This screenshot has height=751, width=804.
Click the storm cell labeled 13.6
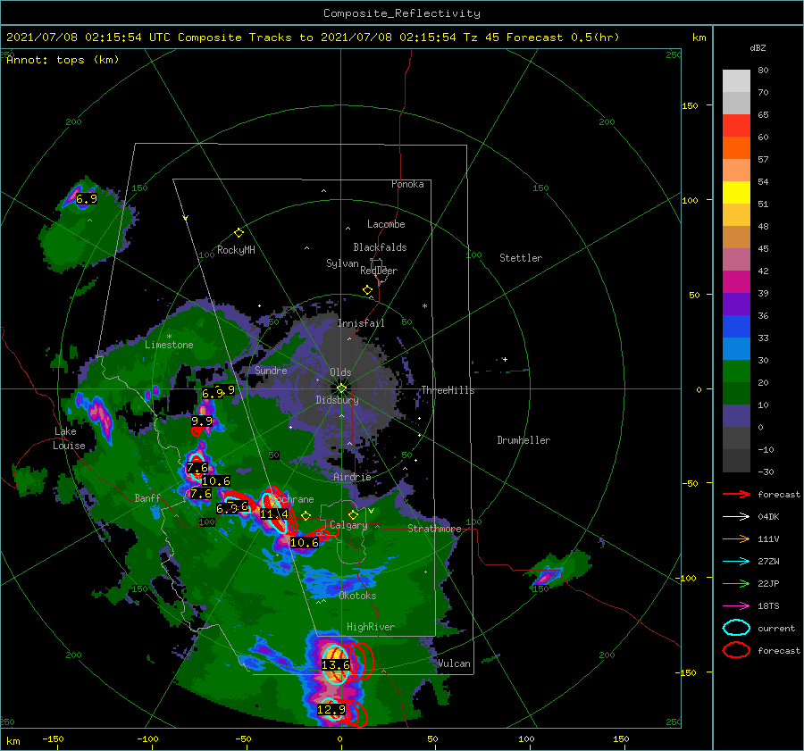point(335,665)
